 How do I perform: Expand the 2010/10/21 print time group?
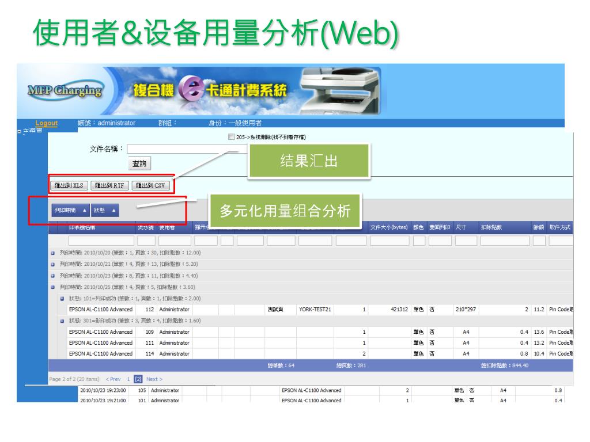[x=52, y=264]
